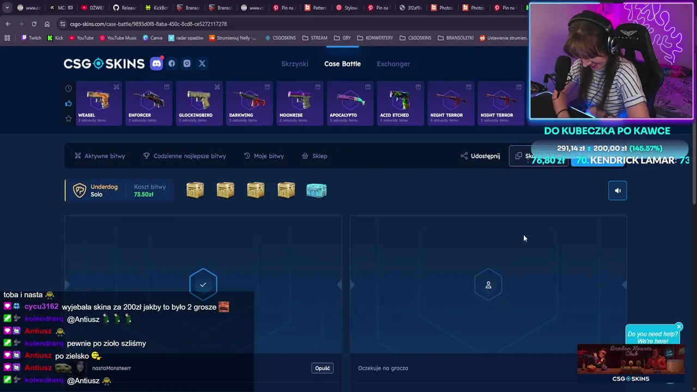The image size is (697, 392).
Task: Click the Koszt bitwy 73.50zł value
Action: tap(144, 194)
